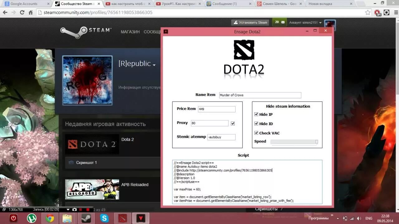This screenshot has width=399, height=224.
Task: Click the round aperture extension icon
Action: click(387, 12)
